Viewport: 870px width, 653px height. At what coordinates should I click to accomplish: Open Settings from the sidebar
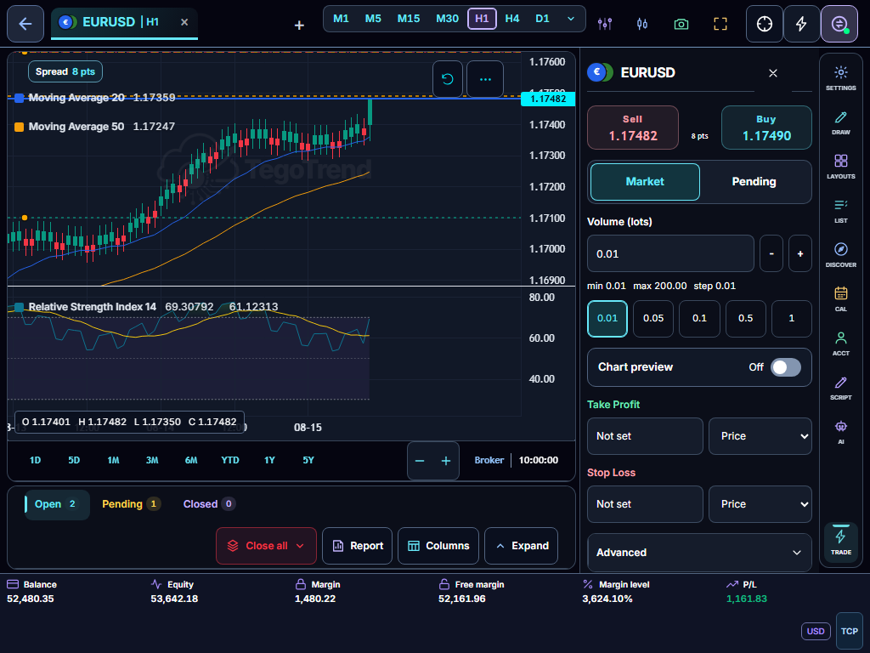pyautogui.click(x=840, y=78)
